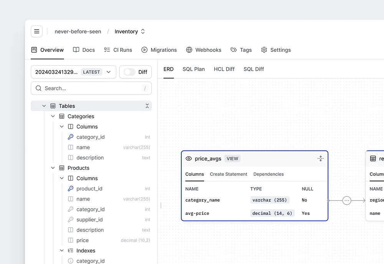This screenshot has width=384, height=264.
Task: Click the ellipsis circle on the relation line
Action: (x=347, y=200)
